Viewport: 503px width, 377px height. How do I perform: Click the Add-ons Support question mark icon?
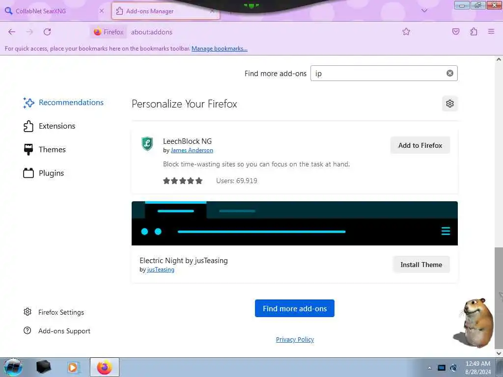(x=28, y=330)
